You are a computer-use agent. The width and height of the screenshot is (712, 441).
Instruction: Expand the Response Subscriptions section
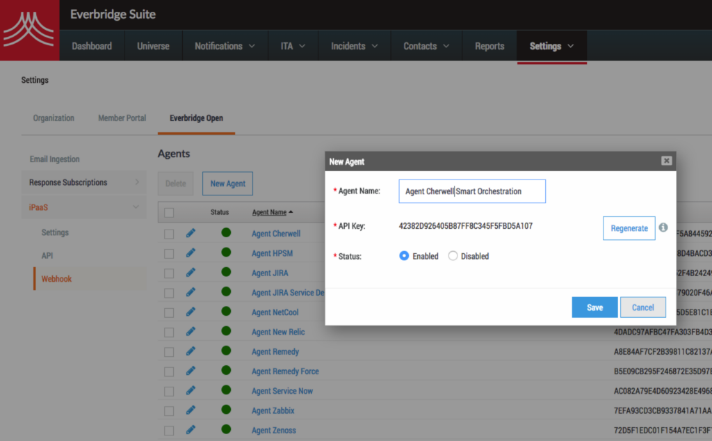click(x=84, y=182)
